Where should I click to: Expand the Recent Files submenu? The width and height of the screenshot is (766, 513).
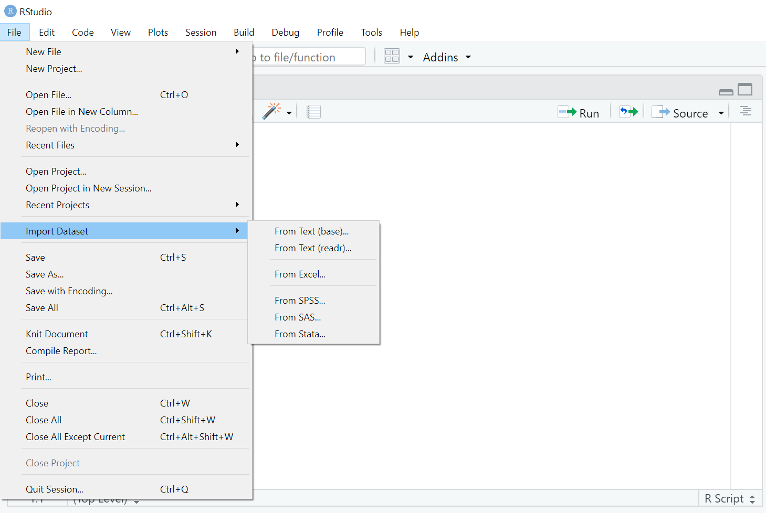click(x=126, y=145)
